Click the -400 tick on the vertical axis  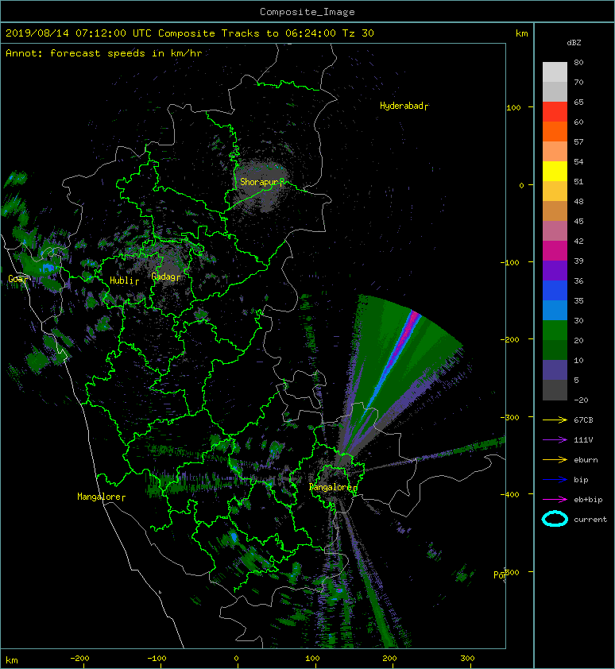point(510,494)
